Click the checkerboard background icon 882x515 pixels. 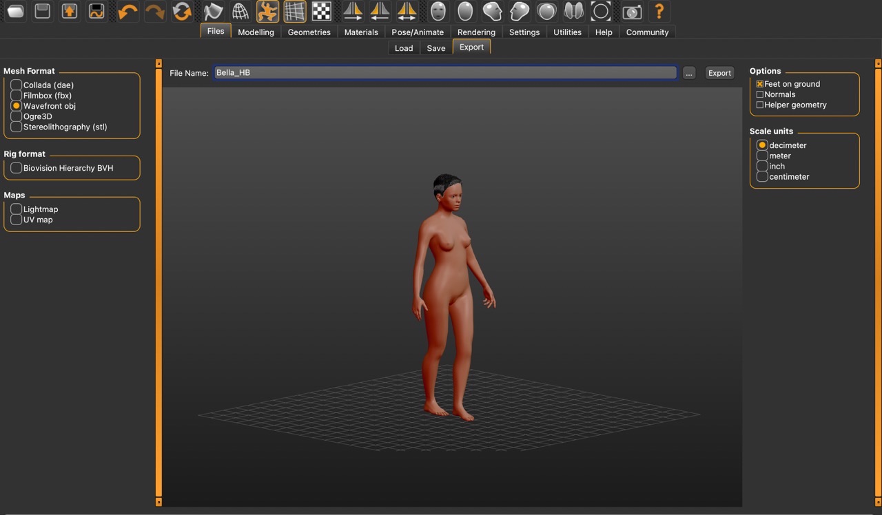tap(321, 12)
